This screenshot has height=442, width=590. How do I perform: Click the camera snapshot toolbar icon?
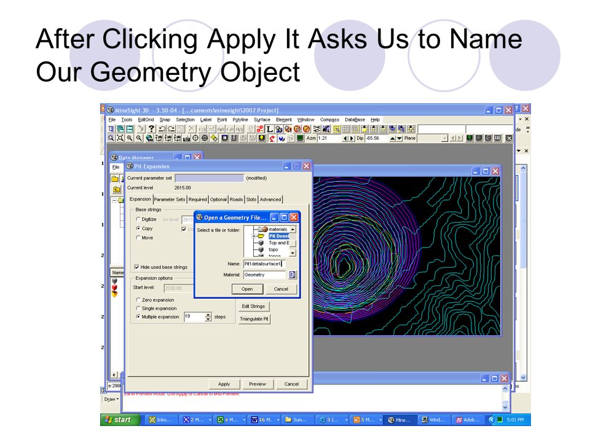186,139
